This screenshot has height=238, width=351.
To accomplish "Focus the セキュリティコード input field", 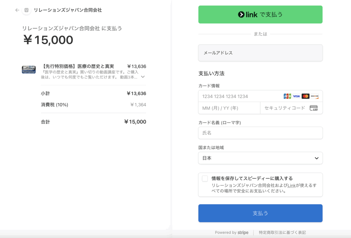I will tap(285, 108).
